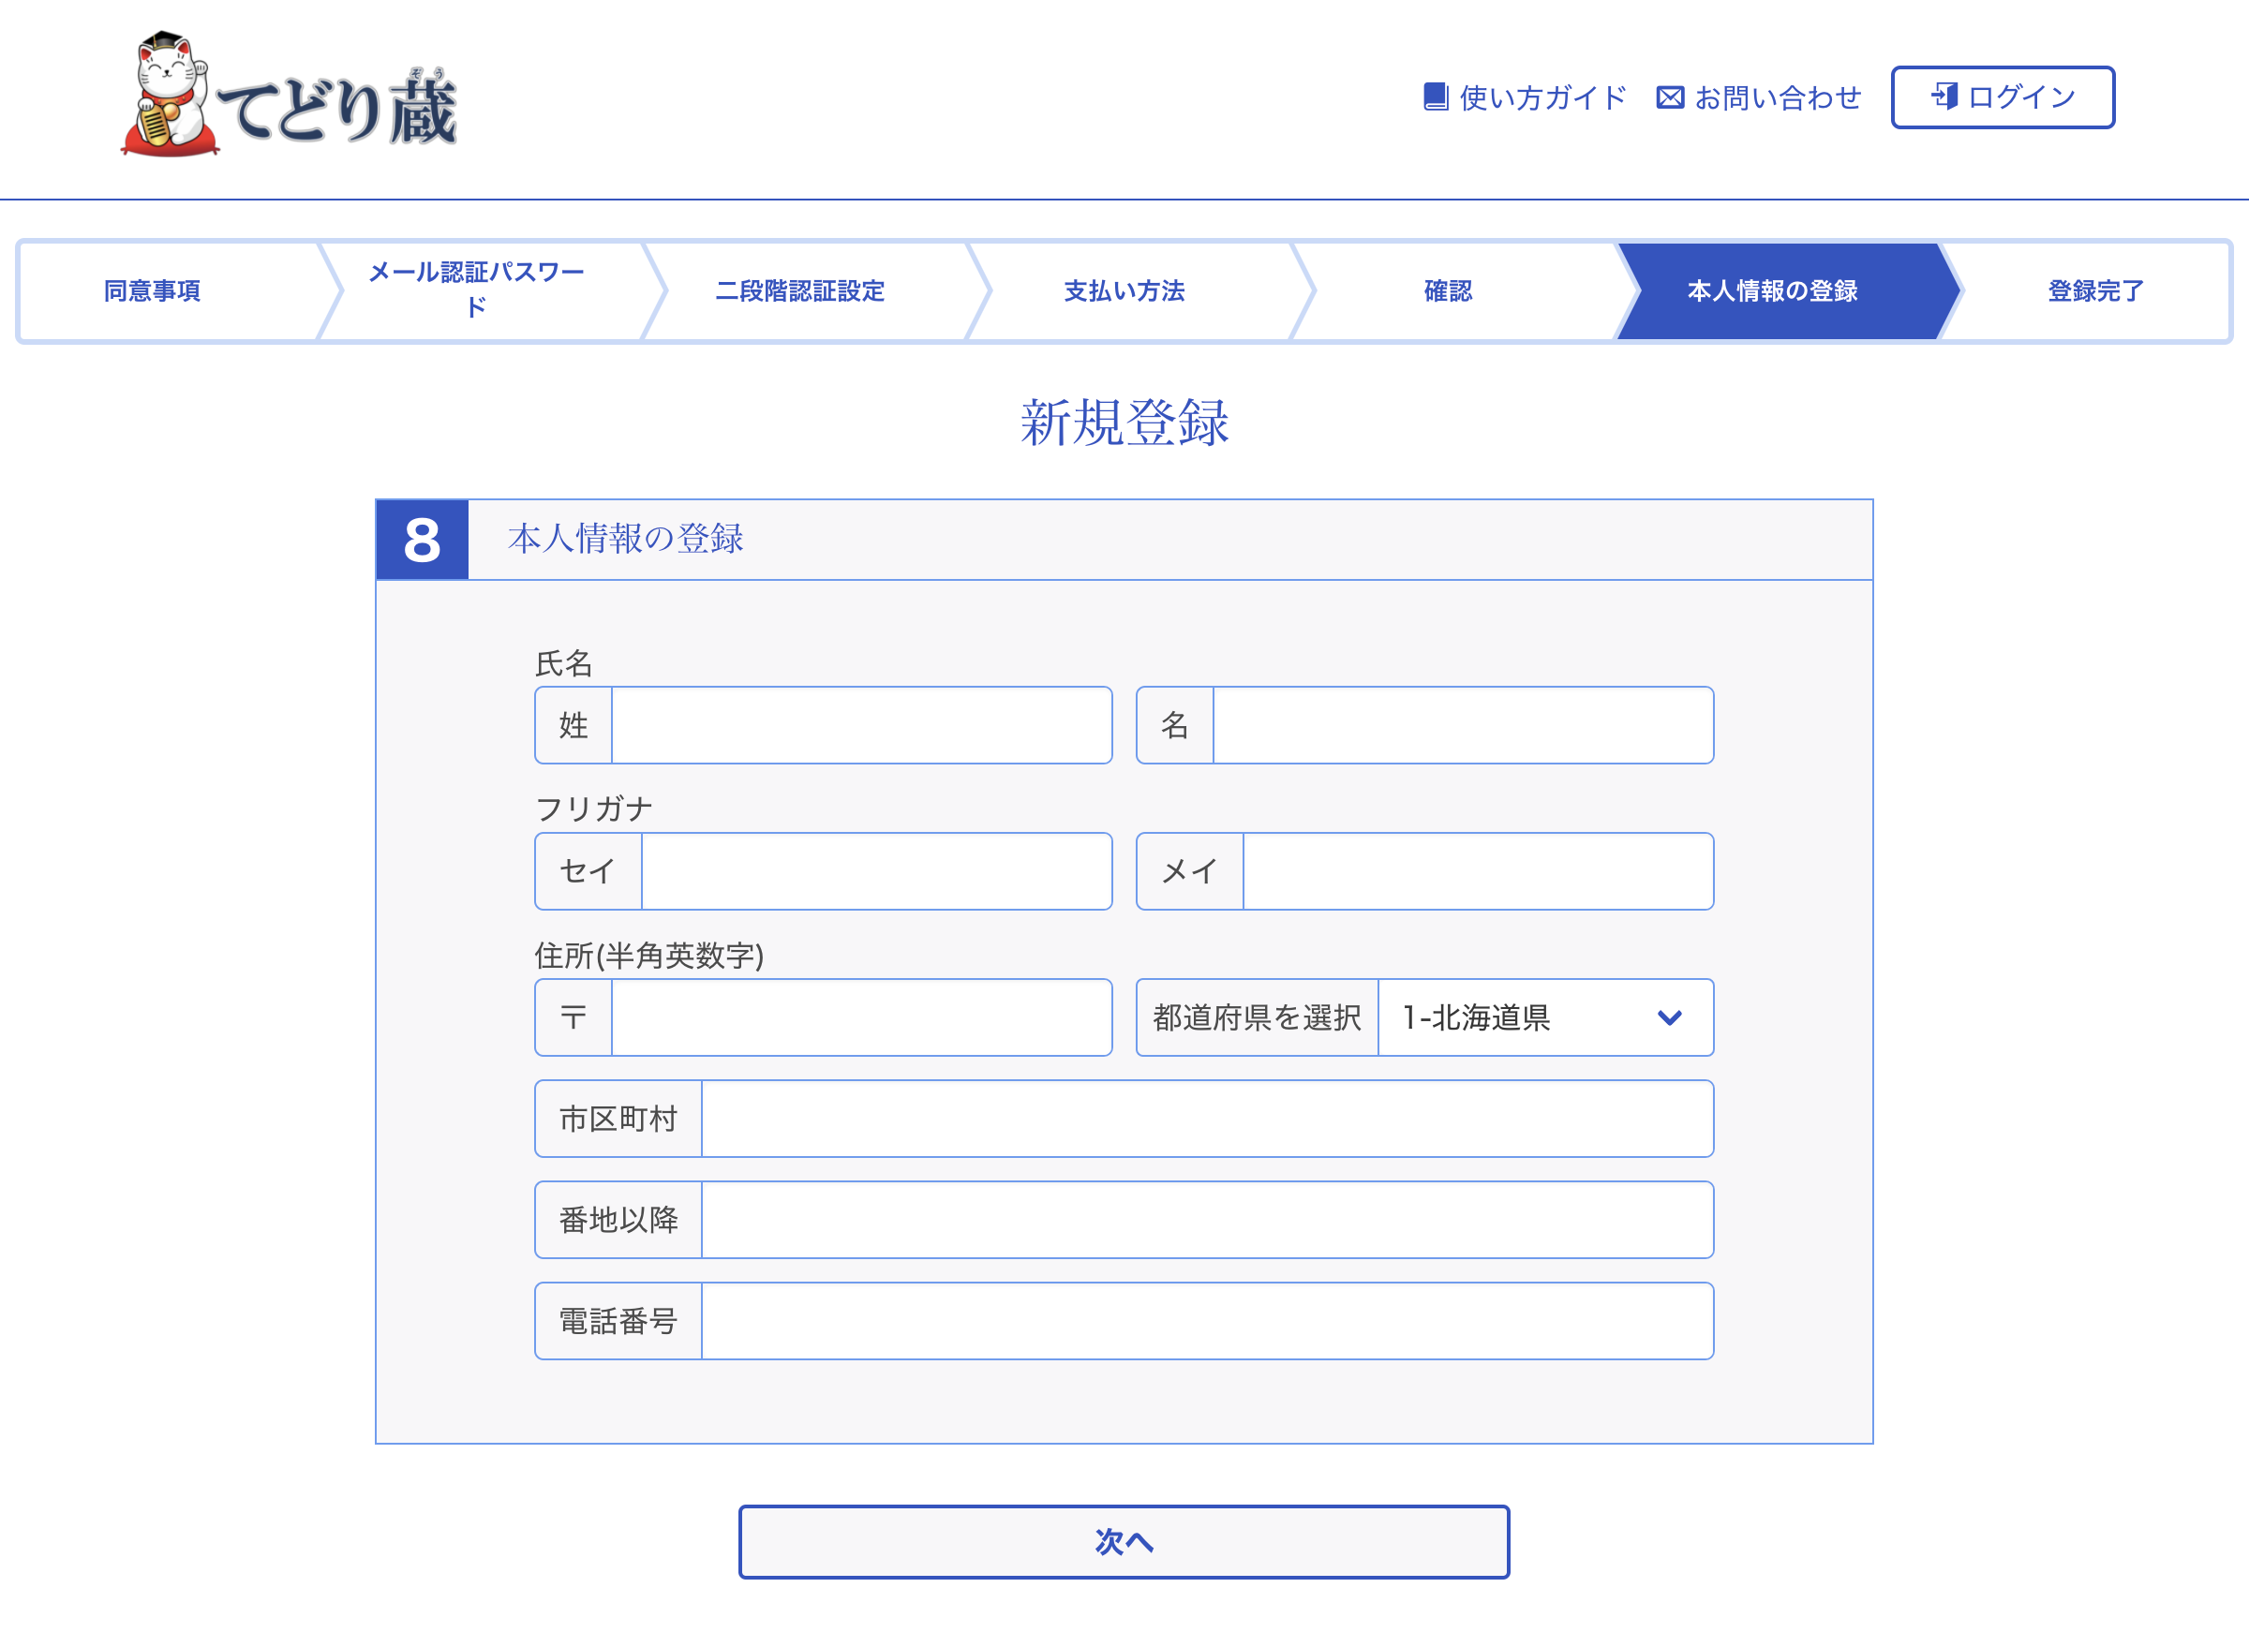Click the book icon beside 使い方ガイド

pyautogui.click(x=1436, y=96)
